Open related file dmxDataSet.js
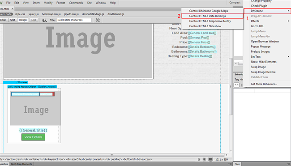The image size is (291, 166). 116,14
